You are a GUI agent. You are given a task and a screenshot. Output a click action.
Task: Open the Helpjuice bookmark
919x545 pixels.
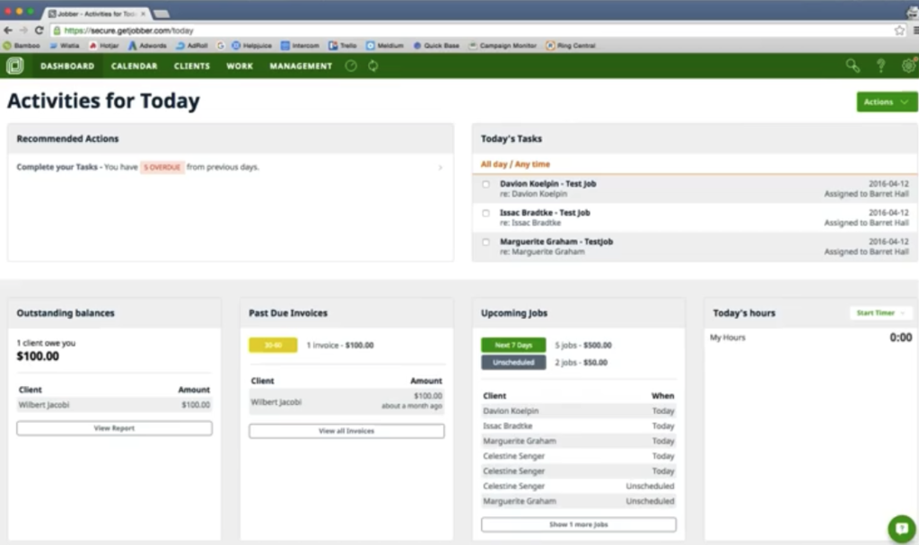pos(252,45)
